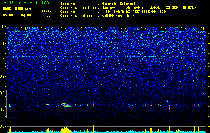Click the meteor count value 38
The width and height of the screenshot is (210, 133).
click(x=48, y=15)
